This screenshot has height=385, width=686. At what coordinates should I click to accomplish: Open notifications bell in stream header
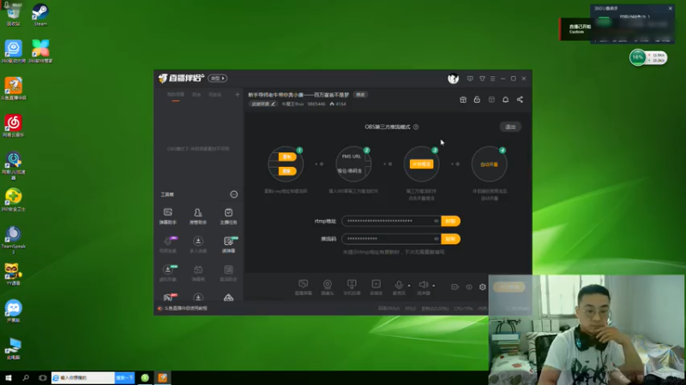[505, 99]
